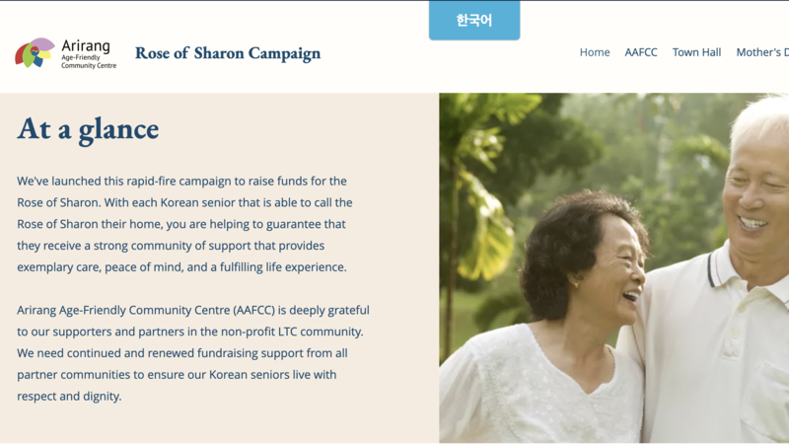The height and width of the screenshot is (444, 789).
Task: Click the text line "exemplary care, peace of mind"
Action: pyautogui.click(x=181, y=266)
